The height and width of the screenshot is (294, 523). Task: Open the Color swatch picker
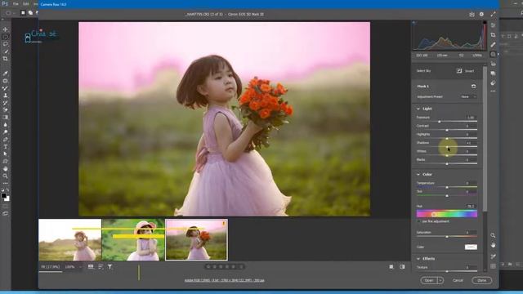tap(471, 247)
